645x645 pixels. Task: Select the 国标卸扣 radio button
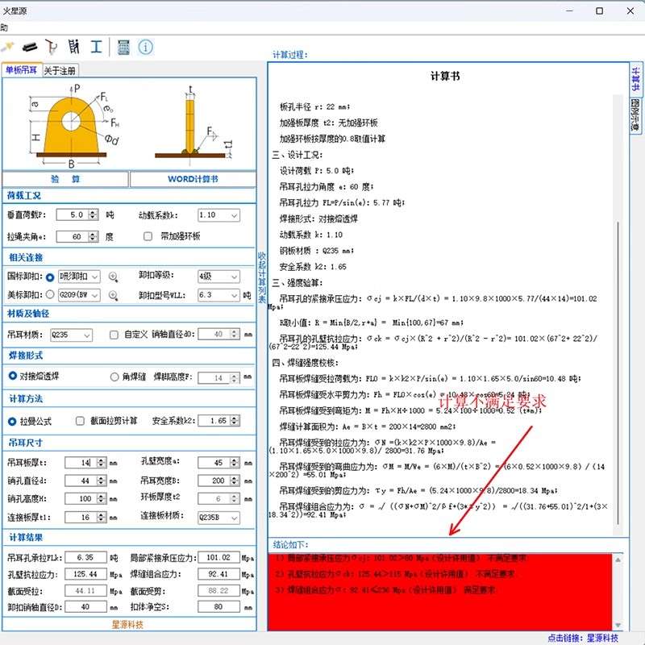coord(50,277)
